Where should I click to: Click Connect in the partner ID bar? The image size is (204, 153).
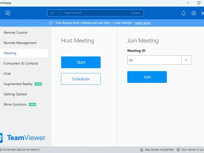[x=135, y=13]
